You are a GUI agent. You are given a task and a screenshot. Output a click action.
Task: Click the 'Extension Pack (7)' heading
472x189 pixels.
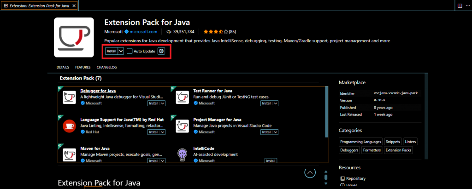click(x=81, y=78)
